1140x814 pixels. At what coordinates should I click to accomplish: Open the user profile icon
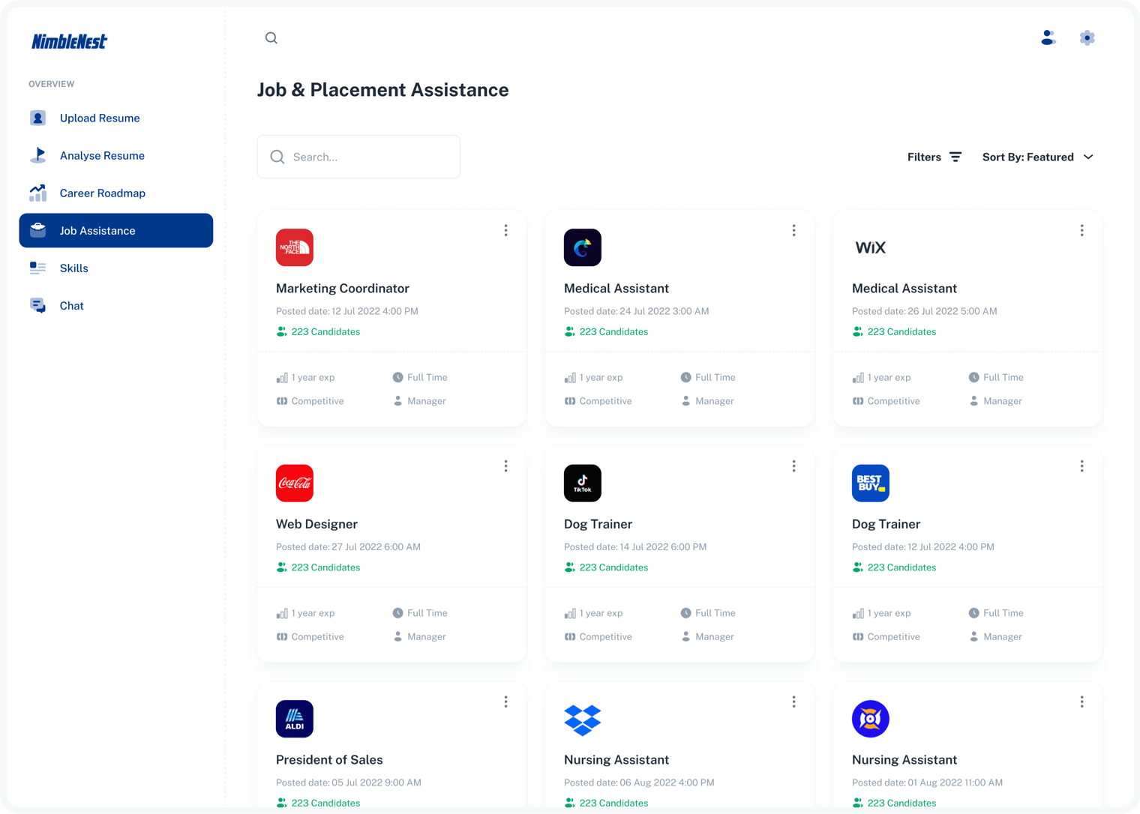coord(1048,37)
